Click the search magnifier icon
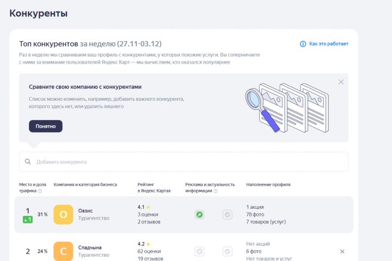Viewport: 392px width, 261px height. pos(28,162)
